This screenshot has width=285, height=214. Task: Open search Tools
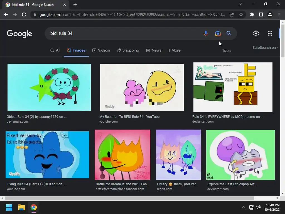click(227, 51)
